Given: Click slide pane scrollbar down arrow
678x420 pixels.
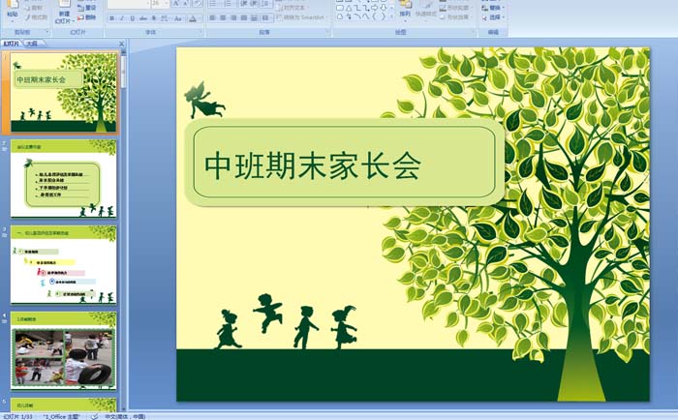Looking at the screenshot, I should click(x=124, y=407).
